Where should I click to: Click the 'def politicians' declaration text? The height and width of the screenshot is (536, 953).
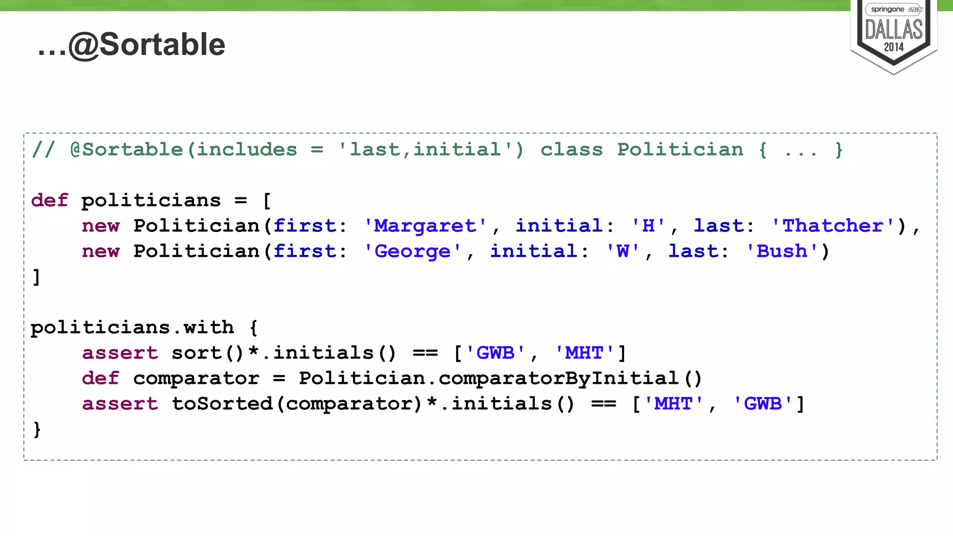pos(126,201)
